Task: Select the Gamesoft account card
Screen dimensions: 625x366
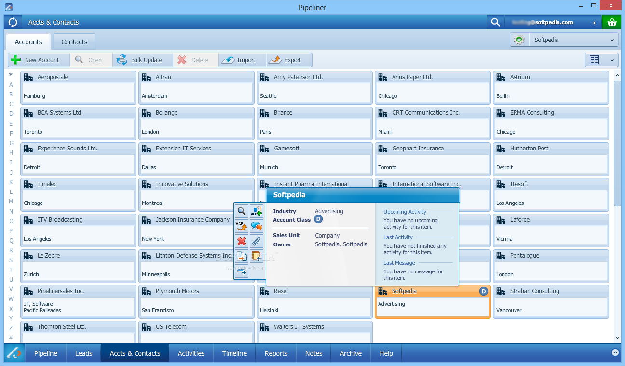Action: point(314,159)
